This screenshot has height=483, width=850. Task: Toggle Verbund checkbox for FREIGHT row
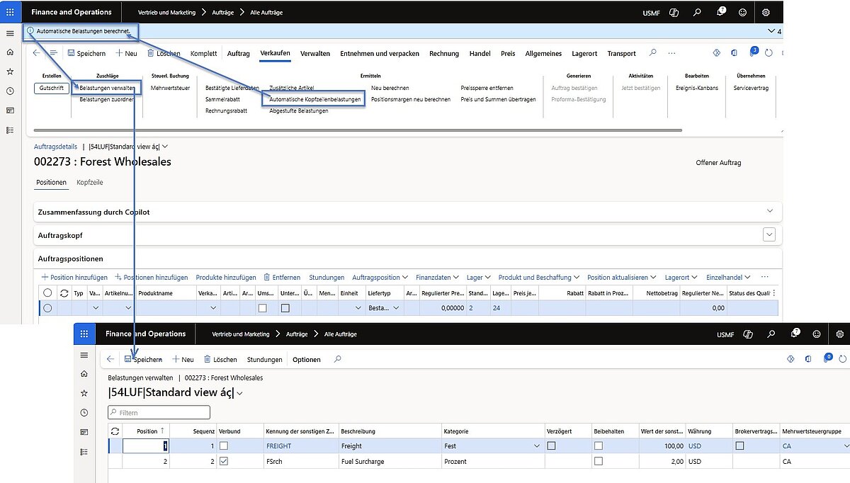tap(224, 446)
